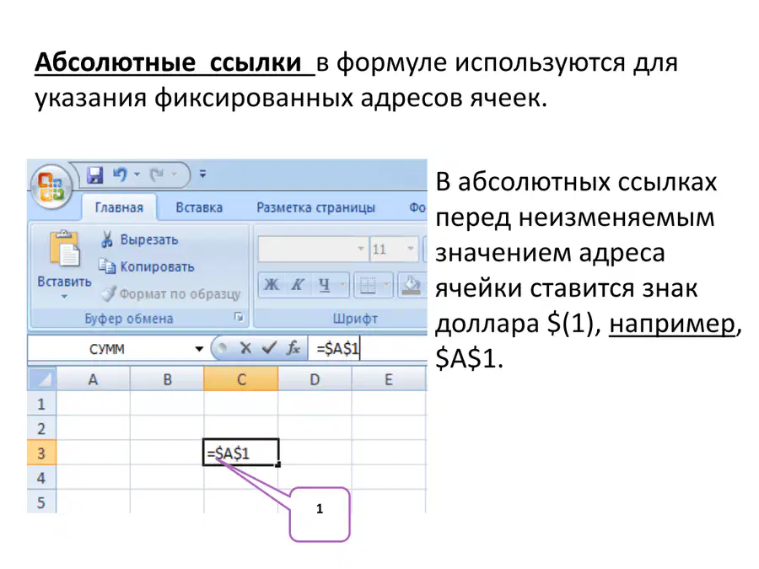The width and height of the screenshot is (759, 569).
Task: Confirm formula entry with checkmark icon
Action: coord(269,347)
